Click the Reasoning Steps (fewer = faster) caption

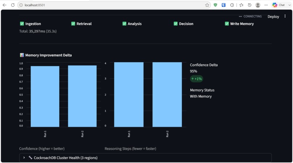click(x=130, y=148)
